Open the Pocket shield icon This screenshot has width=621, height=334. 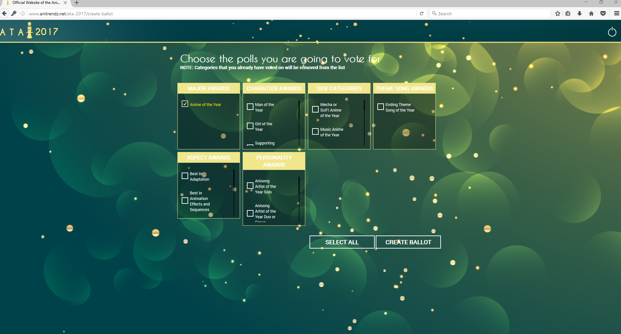coord(603,13)
